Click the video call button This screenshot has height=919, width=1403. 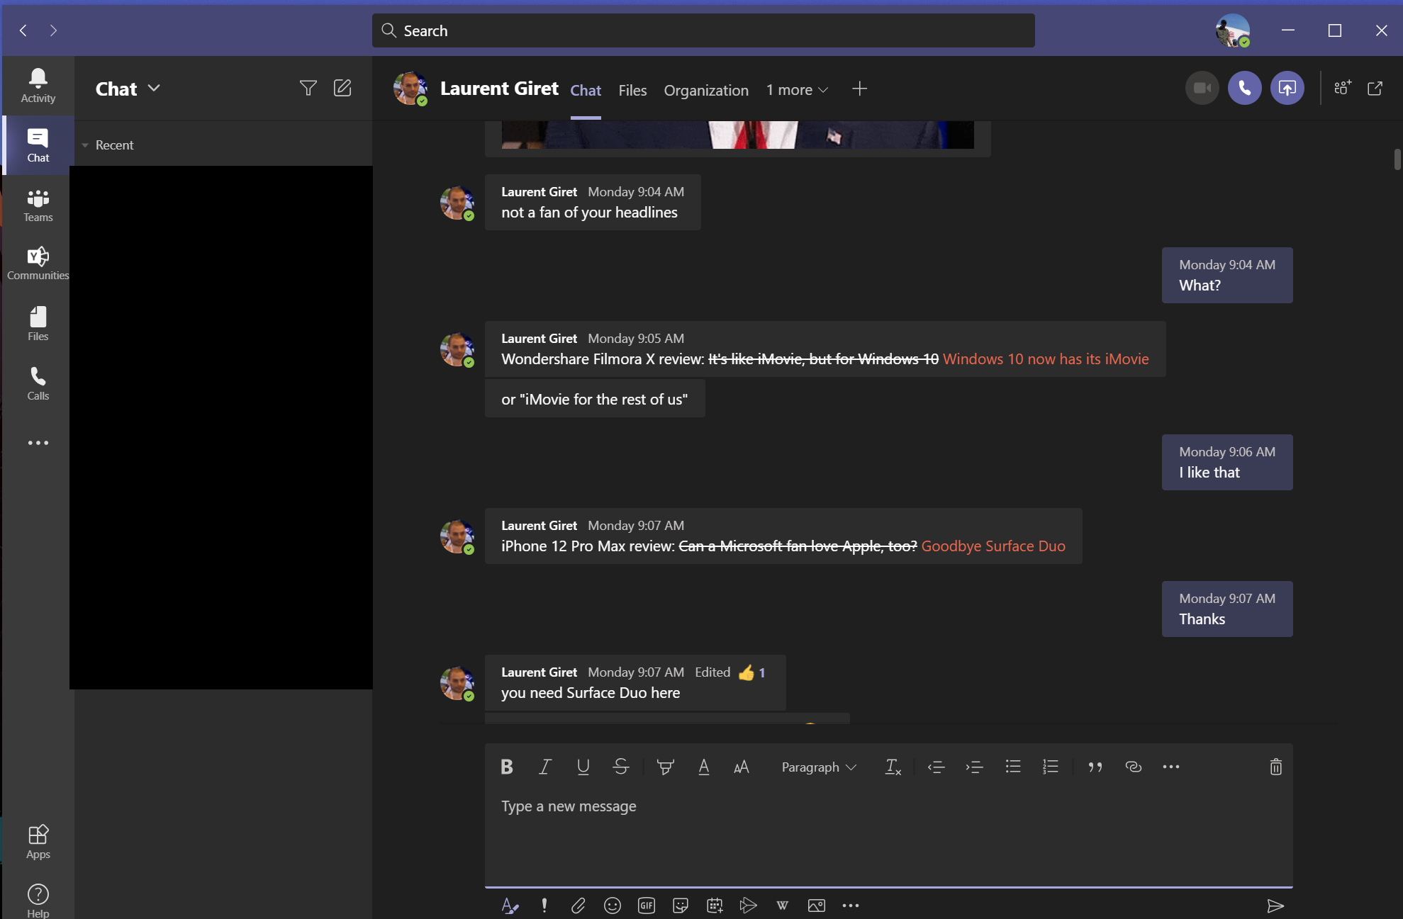pos(1202,88)
